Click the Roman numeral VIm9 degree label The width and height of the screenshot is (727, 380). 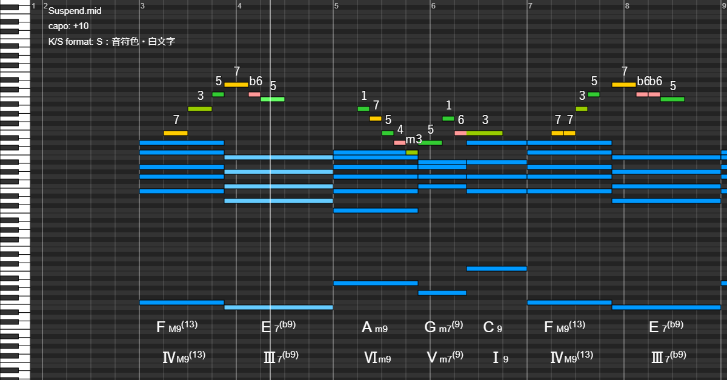(x=377, y=358)
